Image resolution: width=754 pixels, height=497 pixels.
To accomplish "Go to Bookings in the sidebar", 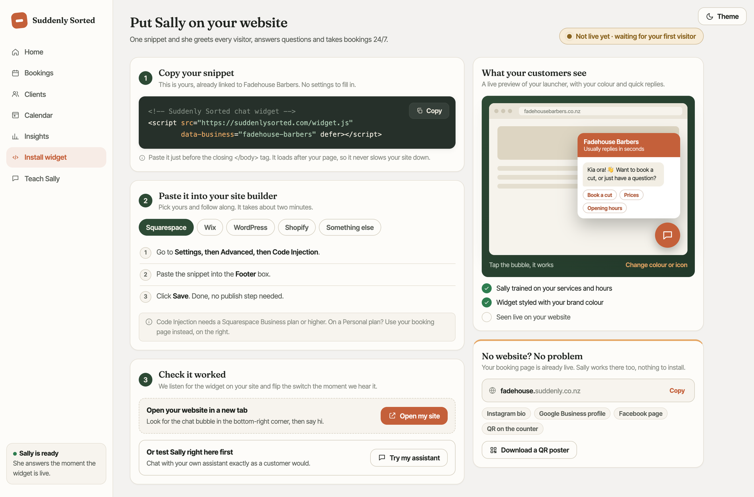I will [x=56, y=73].
